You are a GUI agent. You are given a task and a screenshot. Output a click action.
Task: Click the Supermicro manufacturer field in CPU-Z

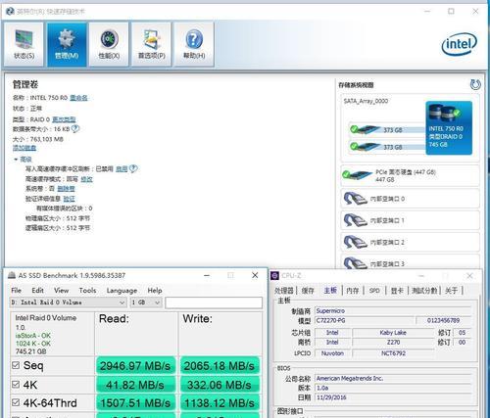[393, 310]
